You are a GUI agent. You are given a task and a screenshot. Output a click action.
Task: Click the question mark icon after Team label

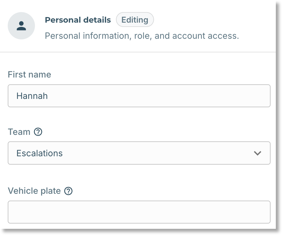point(38,132)
